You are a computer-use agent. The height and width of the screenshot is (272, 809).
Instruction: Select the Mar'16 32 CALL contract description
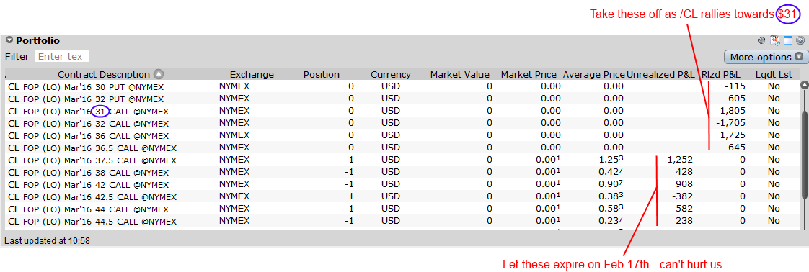(x=88, y=123)
